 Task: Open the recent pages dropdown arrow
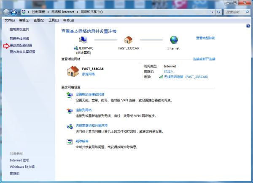[19, 12]
